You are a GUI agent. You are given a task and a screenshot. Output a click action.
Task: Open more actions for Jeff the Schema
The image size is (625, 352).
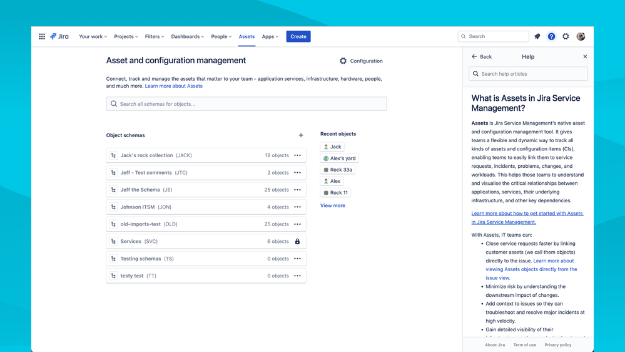297,190
